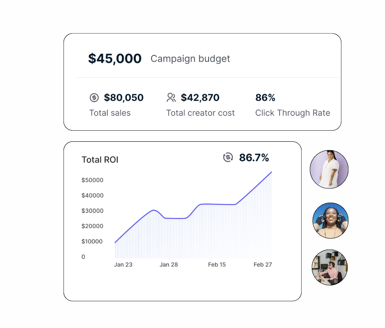385x328 pixels.
Task: Click the Total sales label
Action: click(x=110, y=113)
